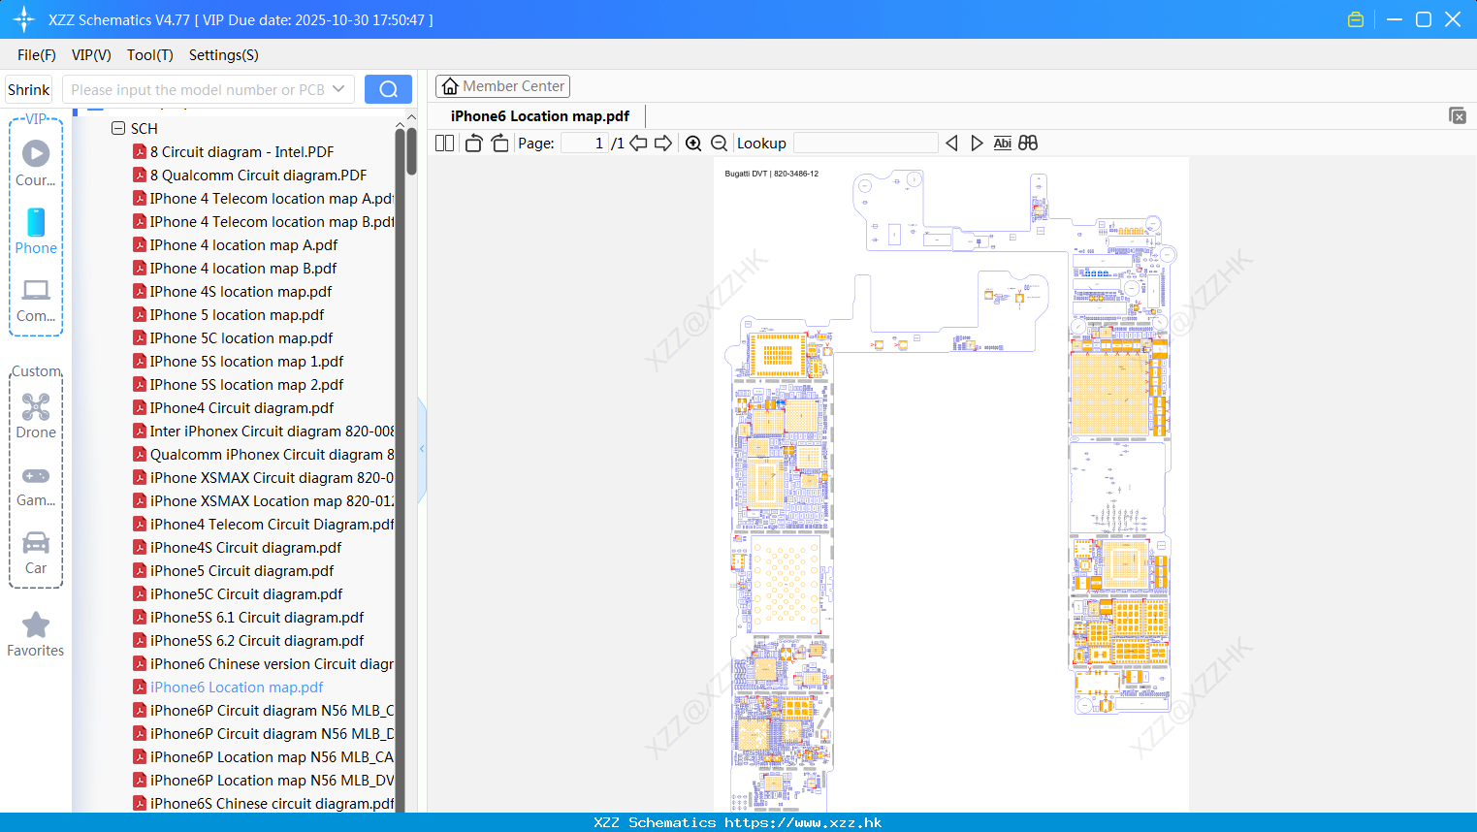Click the XZZ app logo icon
1477x832 pixels.
24,19
